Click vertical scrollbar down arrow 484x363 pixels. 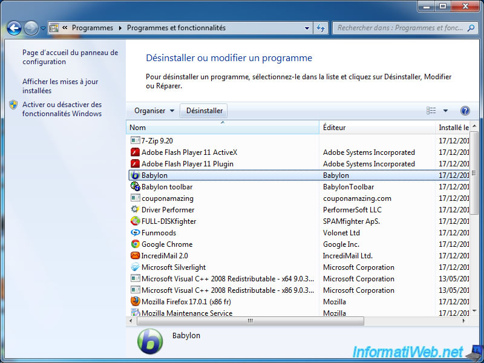pos(474,310)
